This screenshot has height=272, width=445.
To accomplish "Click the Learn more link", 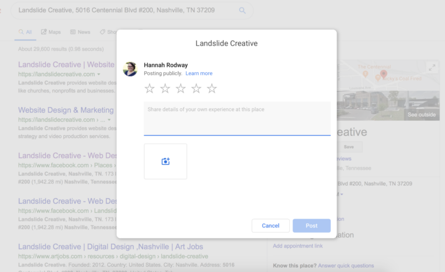I will pos(199,73).
